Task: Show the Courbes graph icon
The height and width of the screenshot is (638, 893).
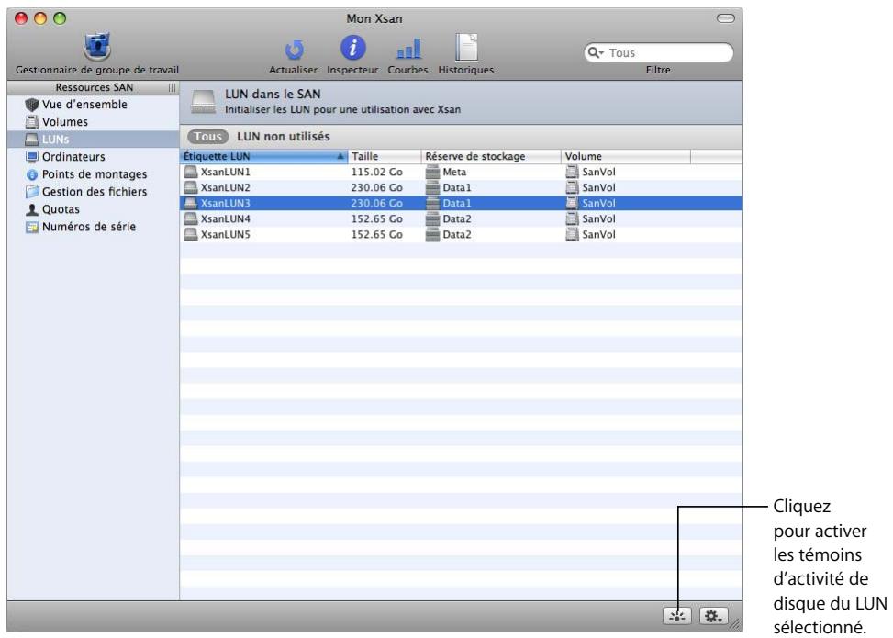Action: (408, 49)
